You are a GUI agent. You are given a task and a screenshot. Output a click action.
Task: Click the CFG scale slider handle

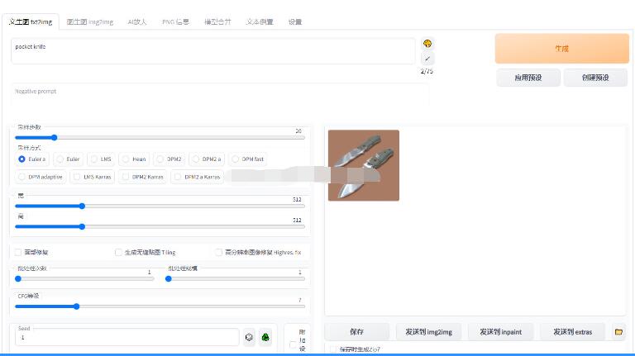point(76,306)
